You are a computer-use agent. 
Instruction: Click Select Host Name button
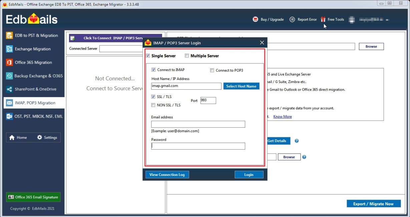point(241,86)
